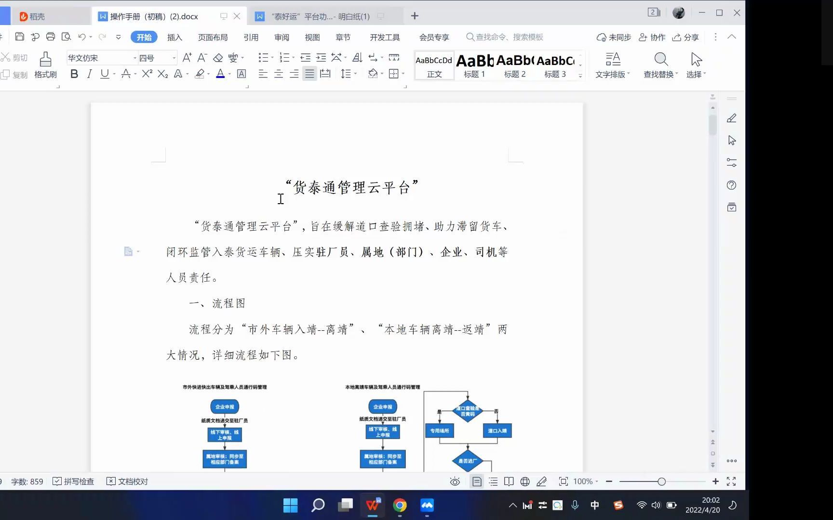This screenshot has height=520, width=833.
Task: Center align the text
Action: [279, 74]
